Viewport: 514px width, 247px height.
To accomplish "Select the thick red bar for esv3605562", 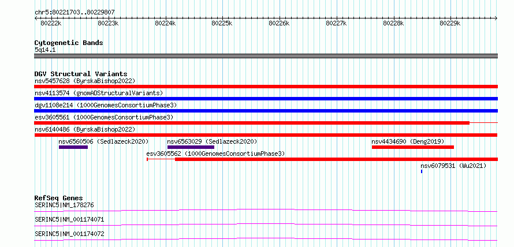I will click(x=336, y=159).
